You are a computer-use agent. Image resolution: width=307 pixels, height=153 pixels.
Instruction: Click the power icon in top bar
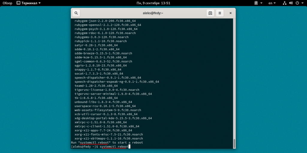(x=297, y=3)
